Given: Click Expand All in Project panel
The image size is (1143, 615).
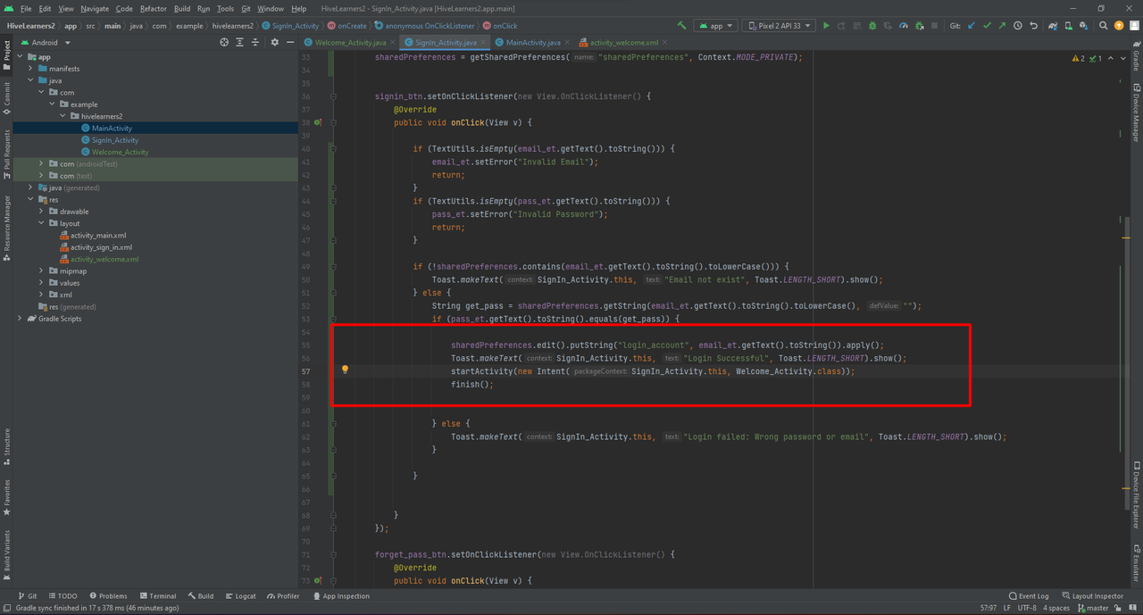Looking at the screenshot, I should [x=239, y=42].
